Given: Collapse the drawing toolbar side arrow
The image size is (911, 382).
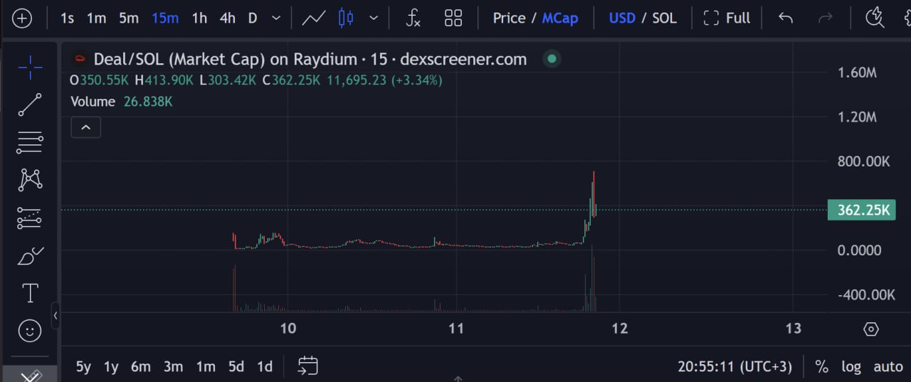Looking at the screenshot, I should click(56, 314).
